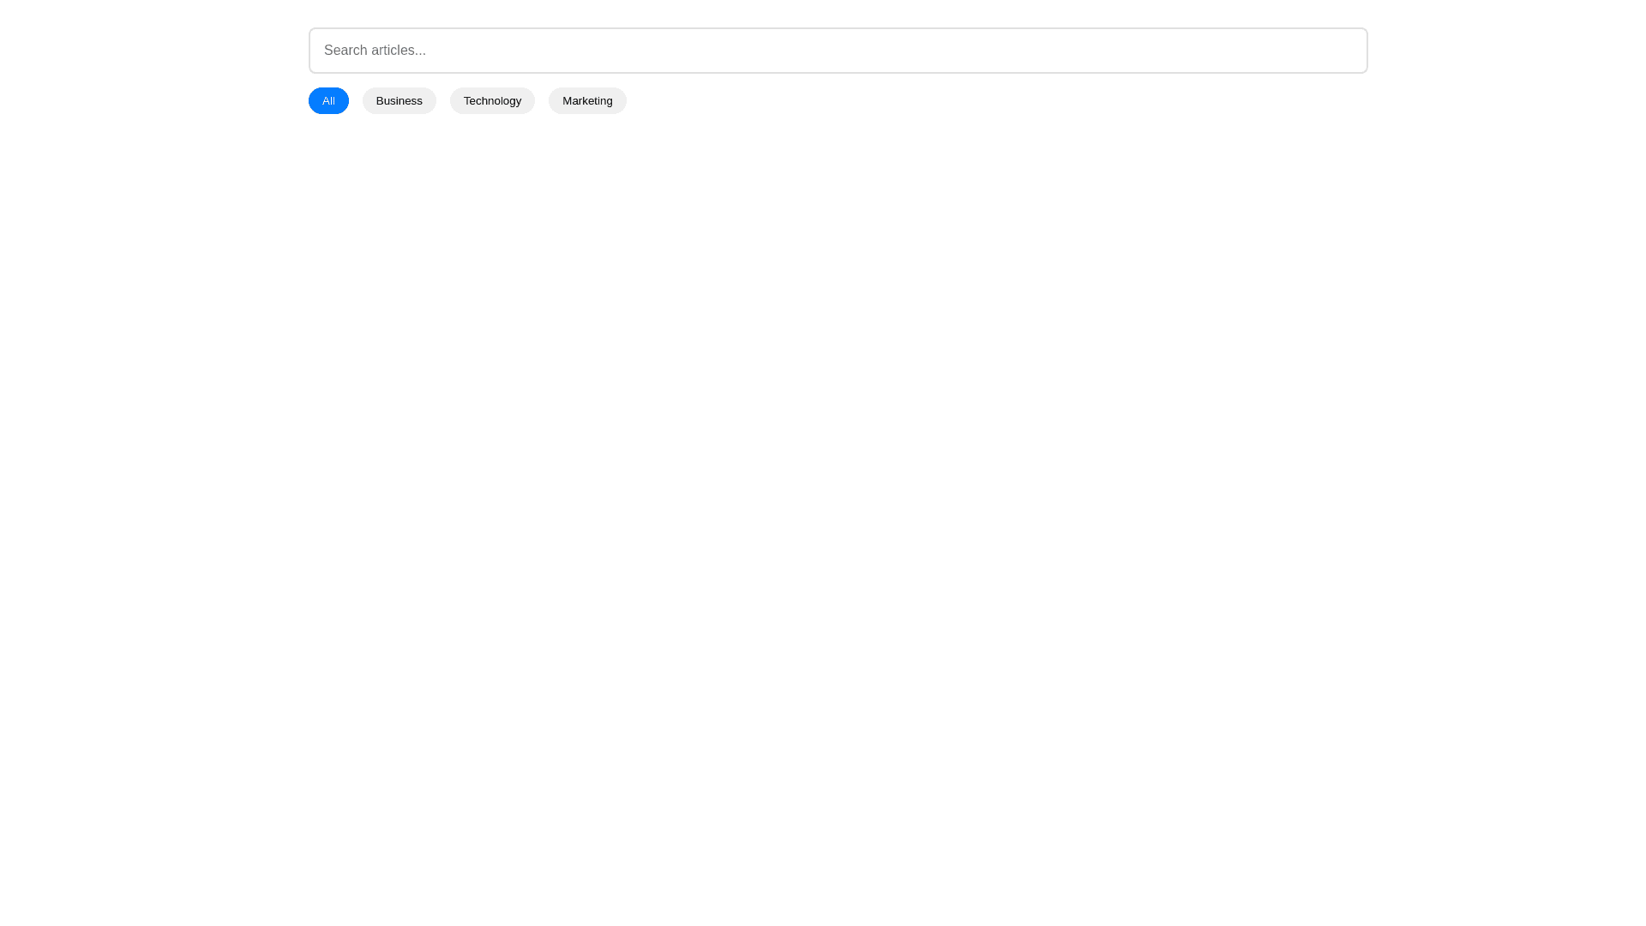
Task: Show all articles with All filter
Action: (x=328, y=101)
